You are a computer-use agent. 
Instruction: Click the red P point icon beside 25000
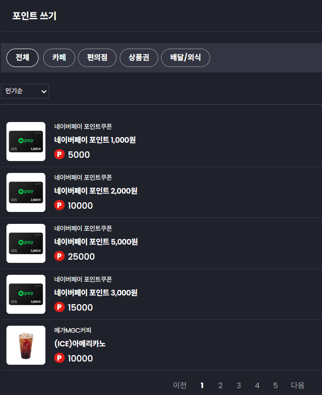click(60, 256)
